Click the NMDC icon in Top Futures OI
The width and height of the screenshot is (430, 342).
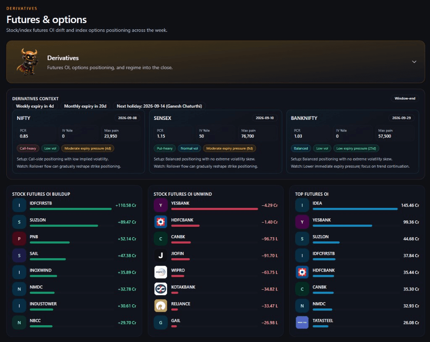click(x=302, y=306)
